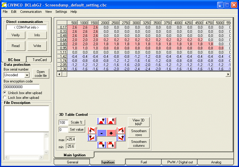This screenshot has width=239, height=167.
Task: Open the Box serial number dropdown
Action: pyautogui.click(x=27, y=75)
